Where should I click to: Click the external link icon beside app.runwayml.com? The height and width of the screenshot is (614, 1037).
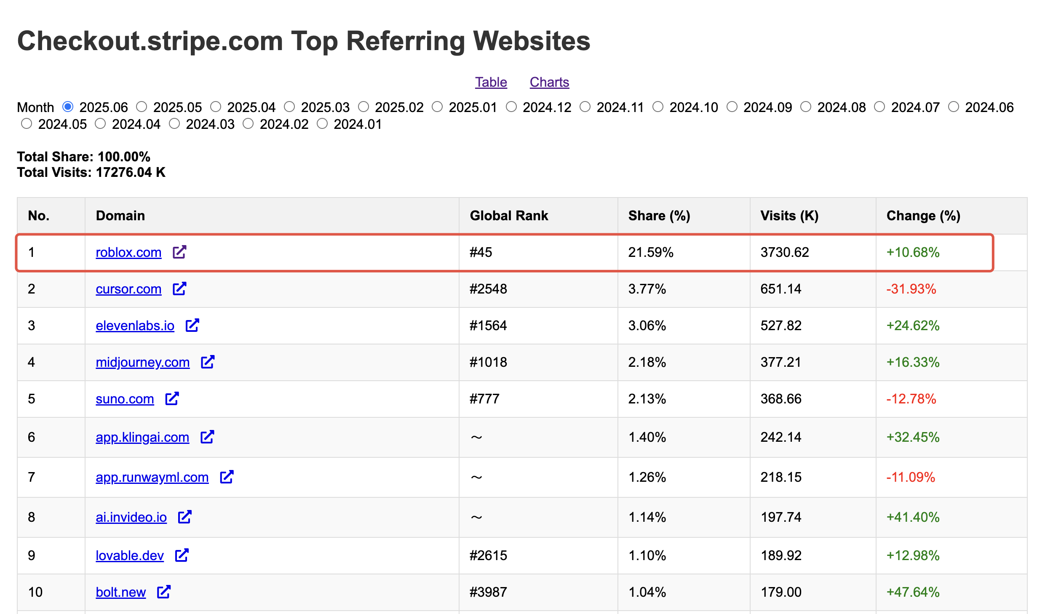pyautogui.click(x=227, y=477)
